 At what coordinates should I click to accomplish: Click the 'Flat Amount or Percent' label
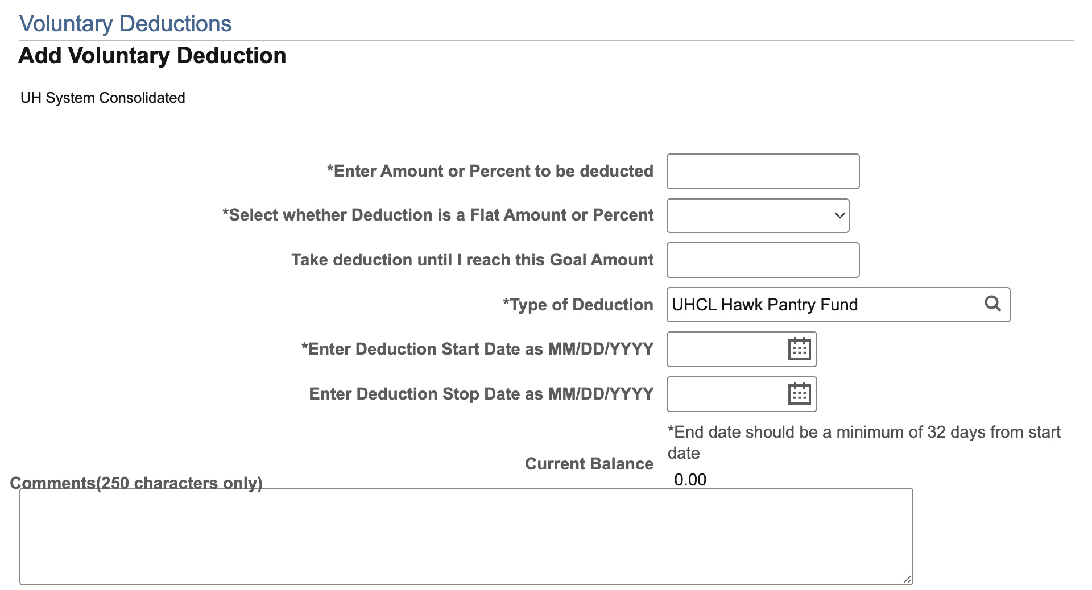(x=438, y=215)
